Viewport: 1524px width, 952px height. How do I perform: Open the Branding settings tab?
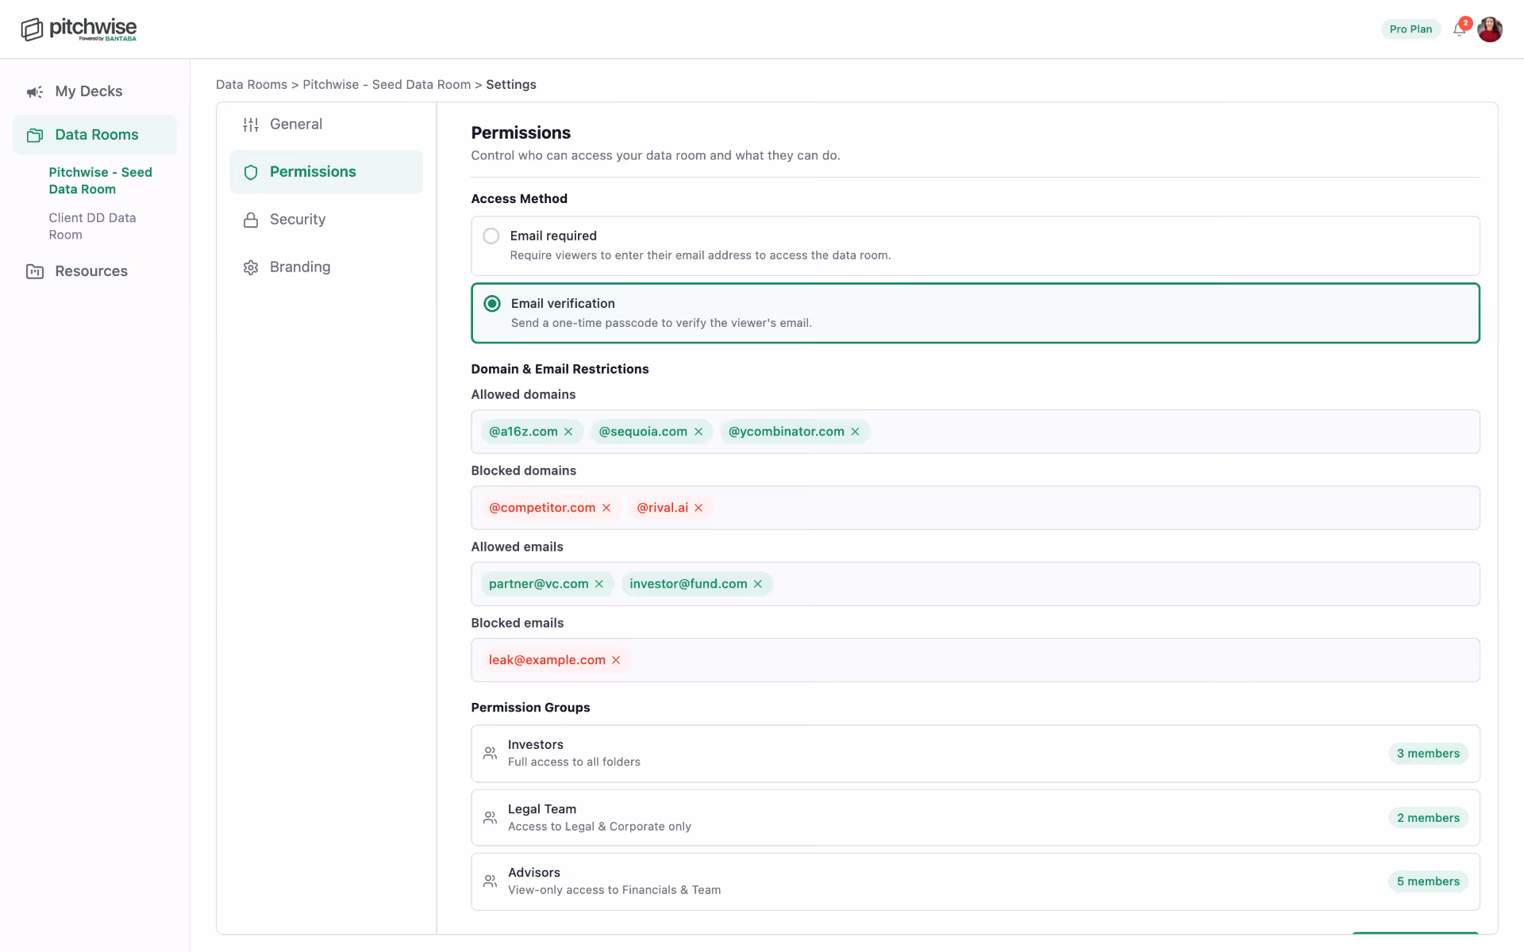pos(299,267)
